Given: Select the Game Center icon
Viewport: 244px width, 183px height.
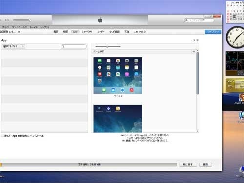Looking at the screenshot, I should 108,74.
